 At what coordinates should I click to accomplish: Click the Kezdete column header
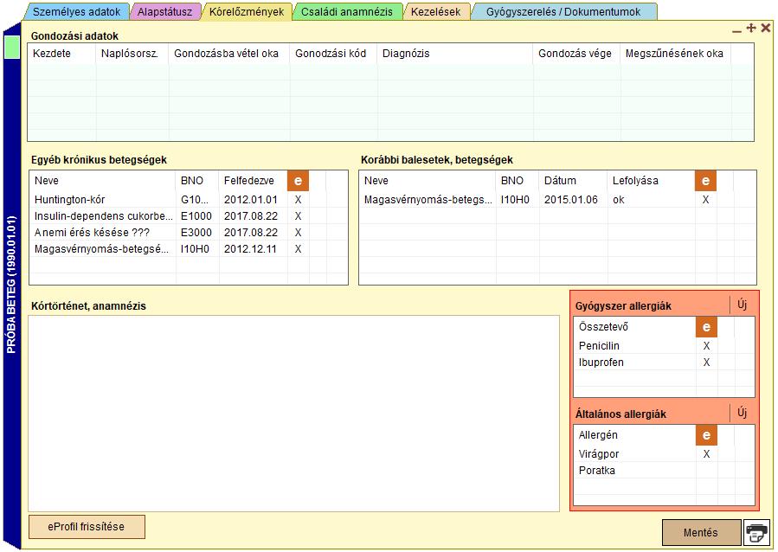(x=52, y=54)
